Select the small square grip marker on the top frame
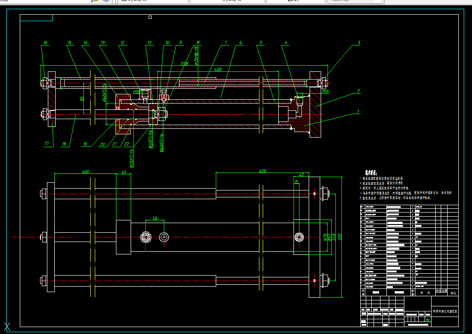 pos(150,17)
